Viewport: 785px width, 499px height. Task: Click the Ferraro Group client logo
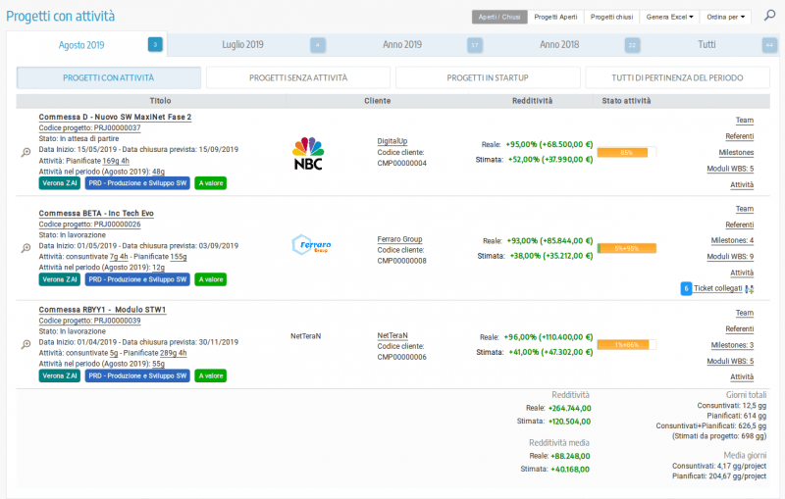click(311, 245)
